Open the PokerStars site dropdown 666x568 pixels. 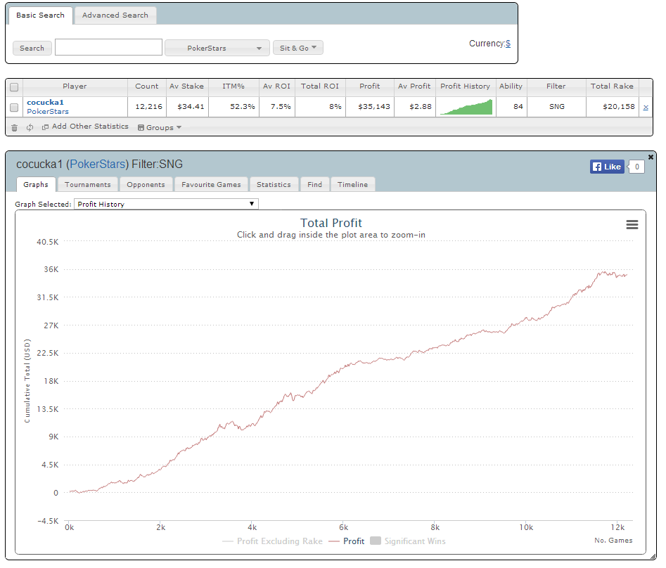click(217, 48)
